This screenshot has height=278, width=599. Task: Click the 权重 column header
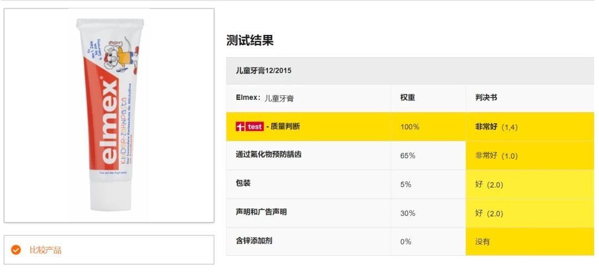(408, 98)
